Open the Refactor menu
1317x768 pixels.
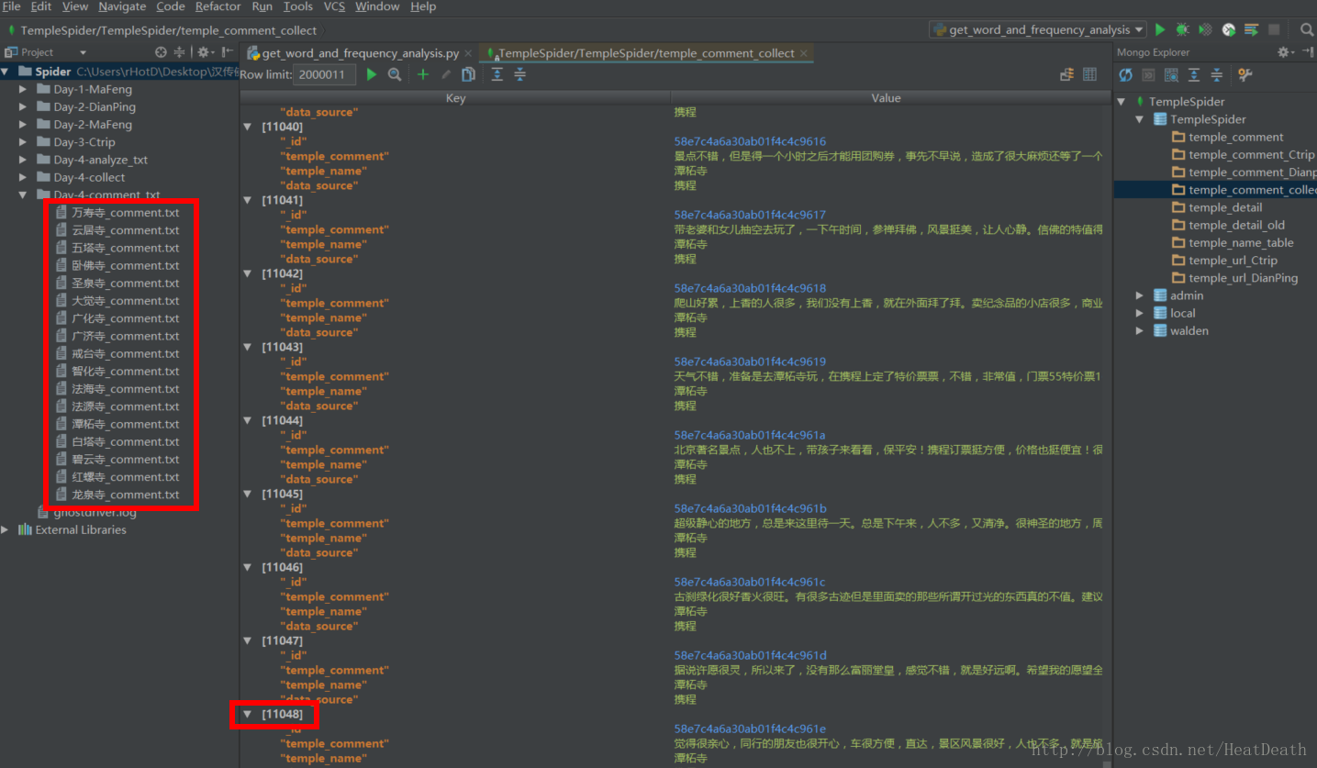coord(218,6)
